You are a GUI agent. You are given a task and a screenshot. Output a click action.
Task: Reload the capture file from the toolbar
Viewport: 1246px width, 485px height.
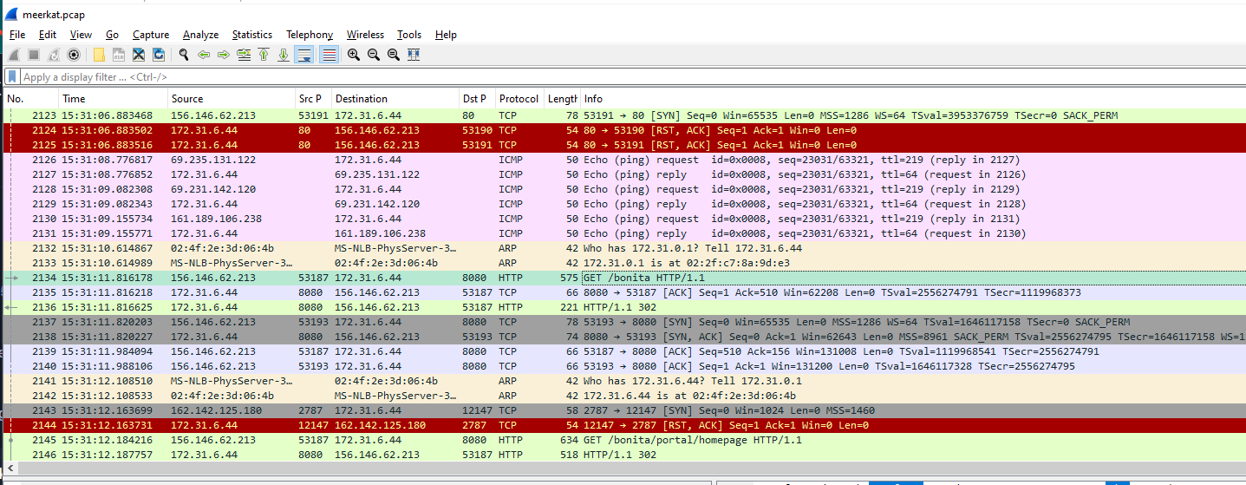point(159,55)
